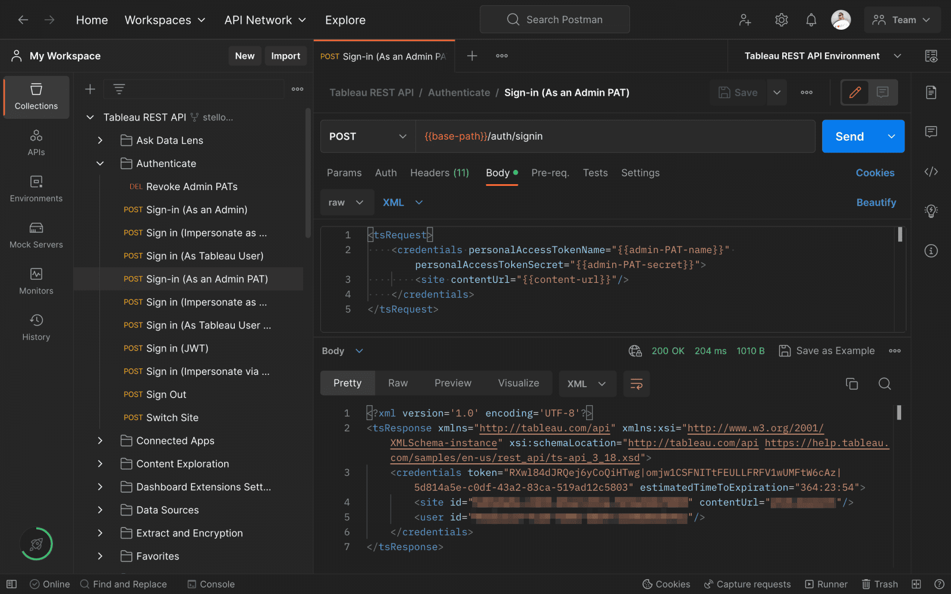
Task: Click the request URL field
Action: [615, 137]
